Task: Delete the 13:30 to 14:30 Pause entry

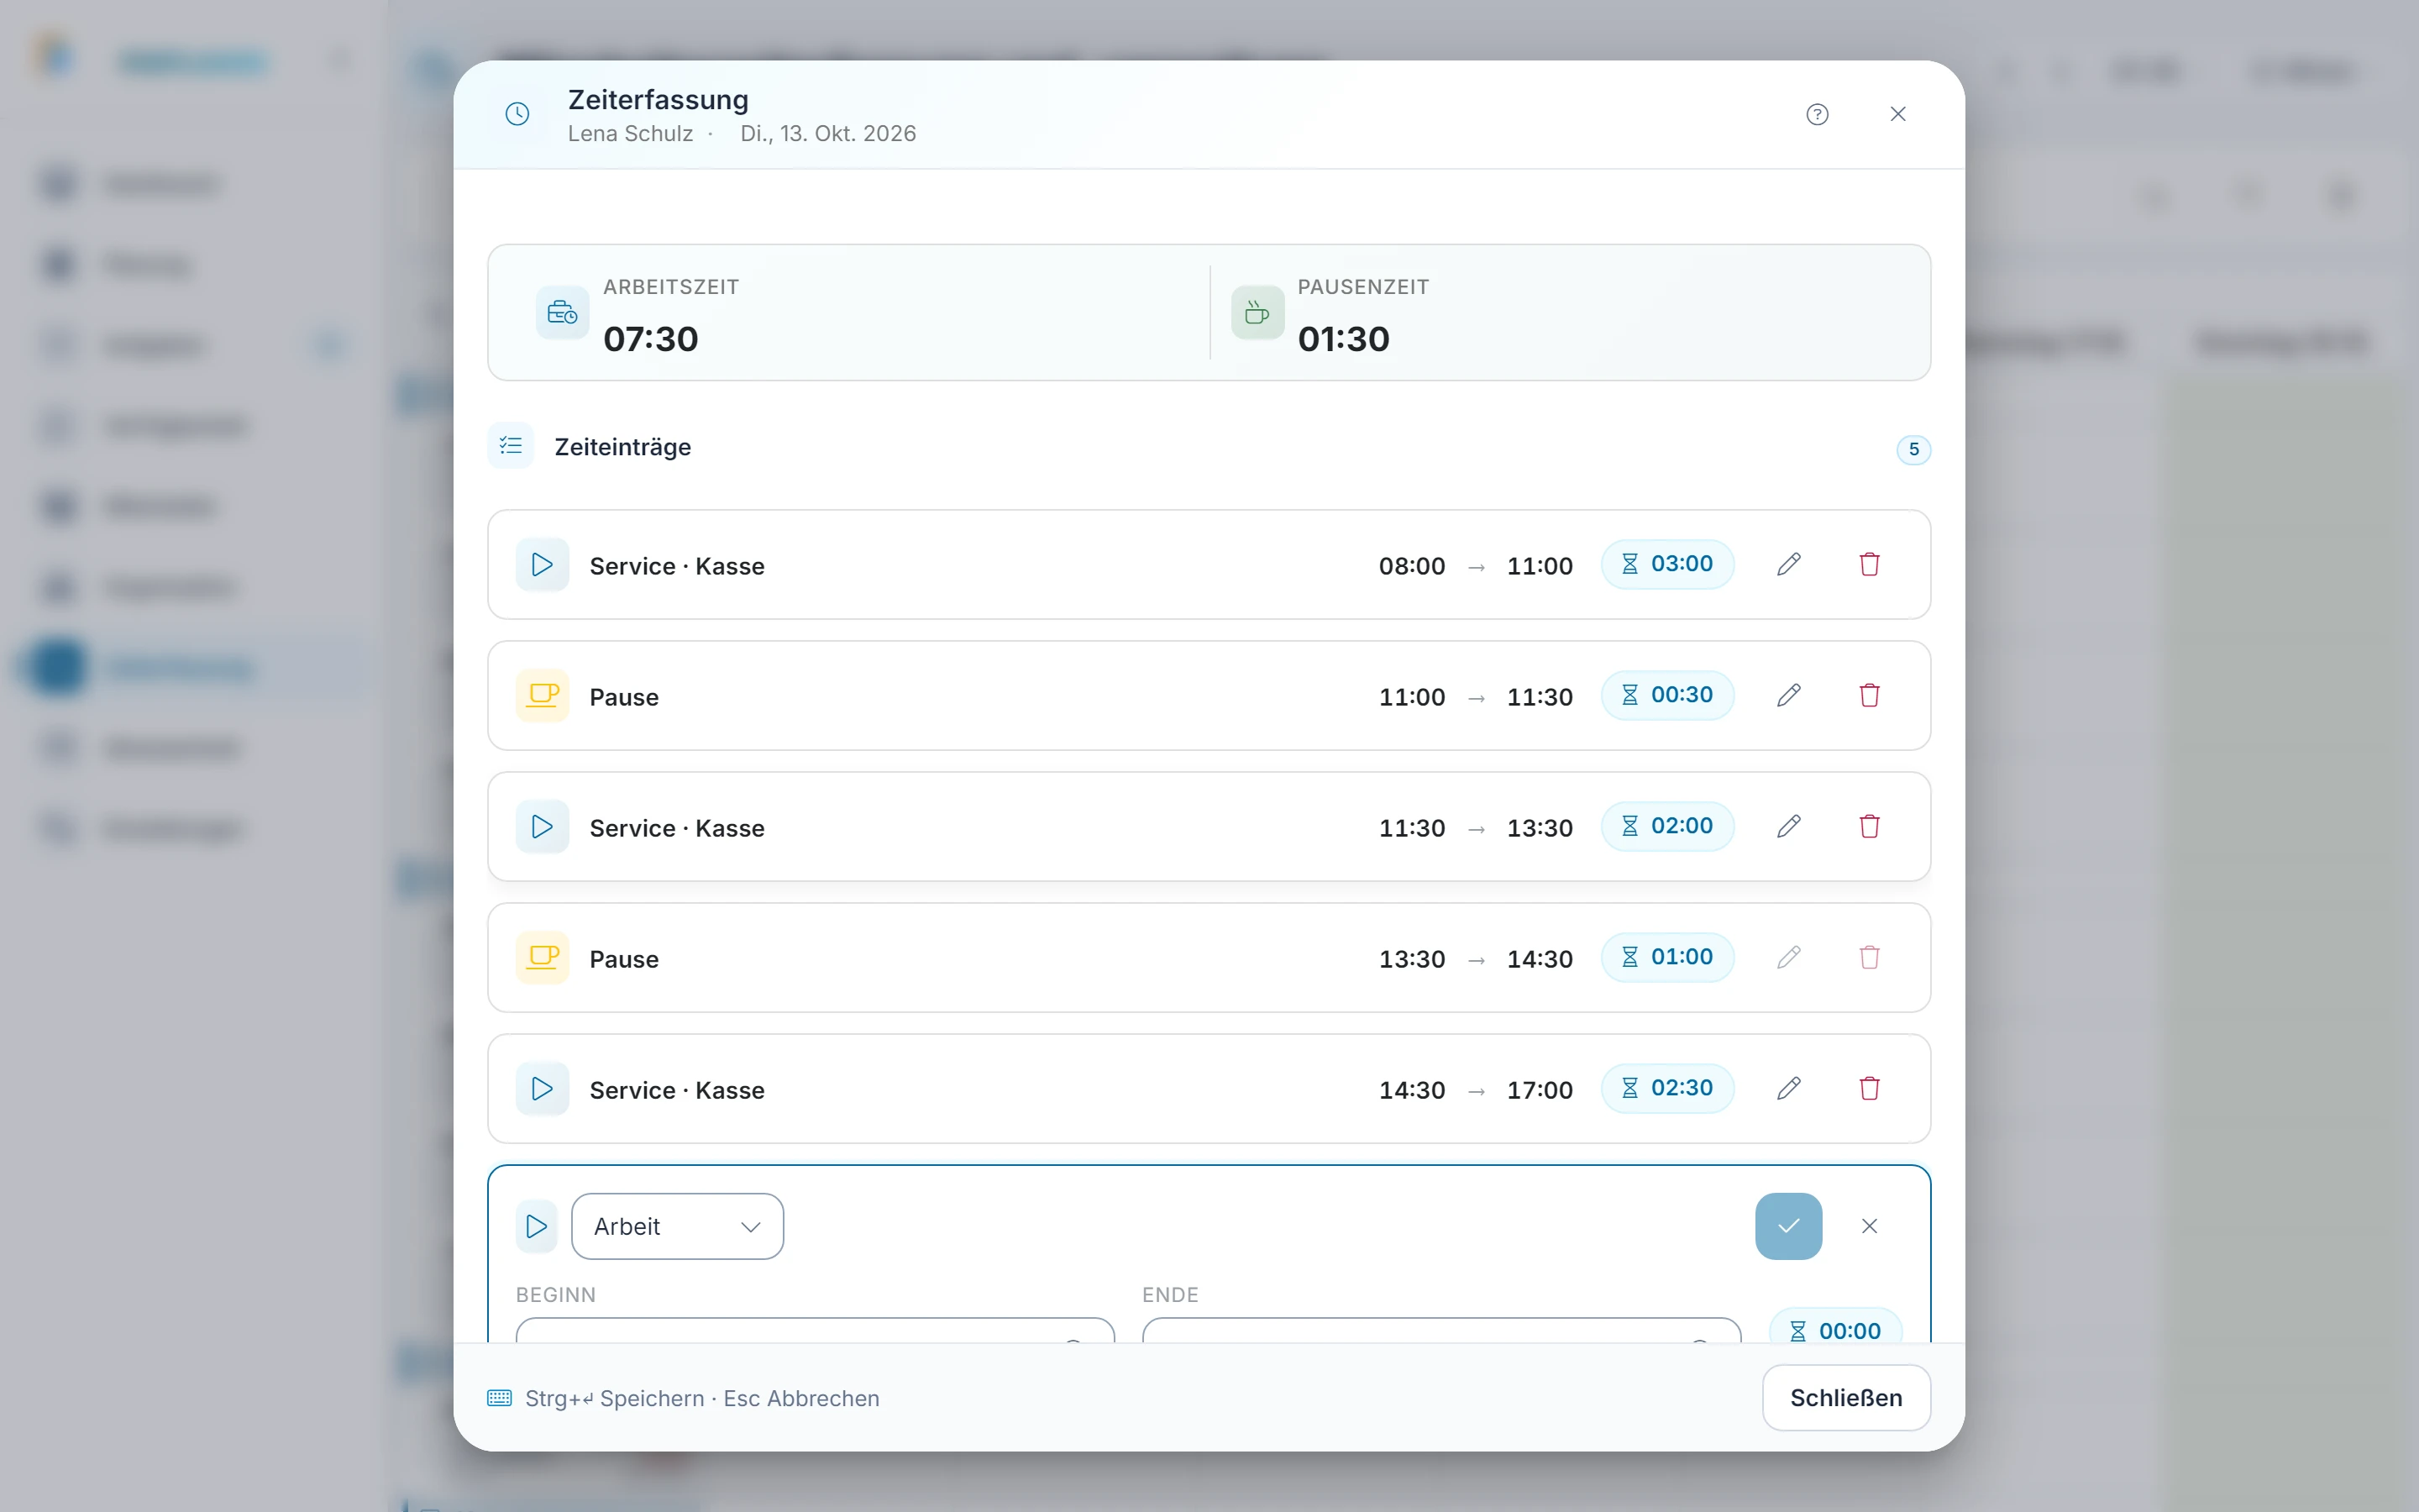Action: (x=1869, y=957)
